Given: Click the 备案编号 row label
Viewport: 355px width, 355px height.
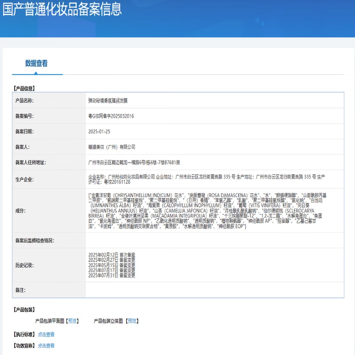Looking at the screenshot, I should tap(25, 116).
